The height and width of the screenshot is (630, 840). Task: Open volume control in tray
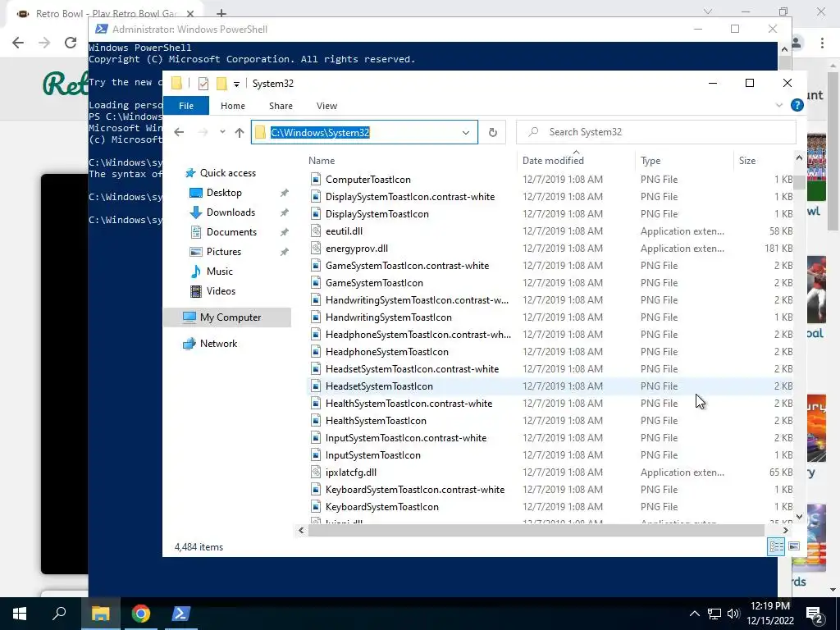[x=733, y=614]
